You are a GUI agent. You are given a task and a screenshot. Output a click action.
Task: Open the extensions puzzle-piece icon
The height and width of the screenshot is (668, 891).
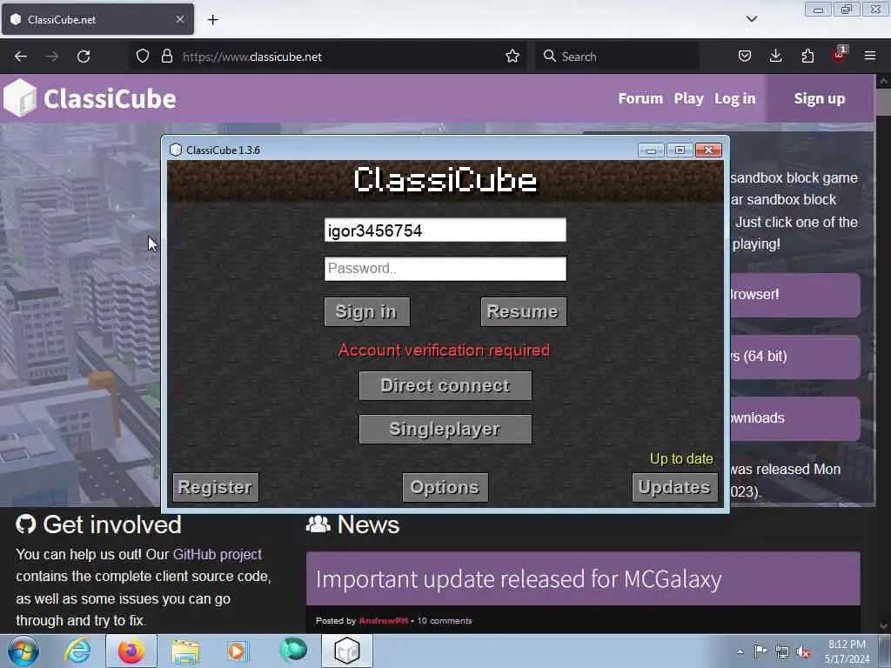click(807, 57)
